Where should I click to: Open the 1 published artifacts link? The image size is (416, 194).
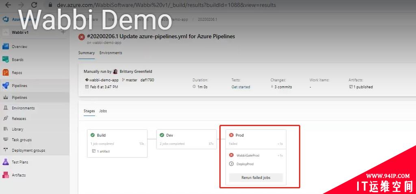click(362, 87)
